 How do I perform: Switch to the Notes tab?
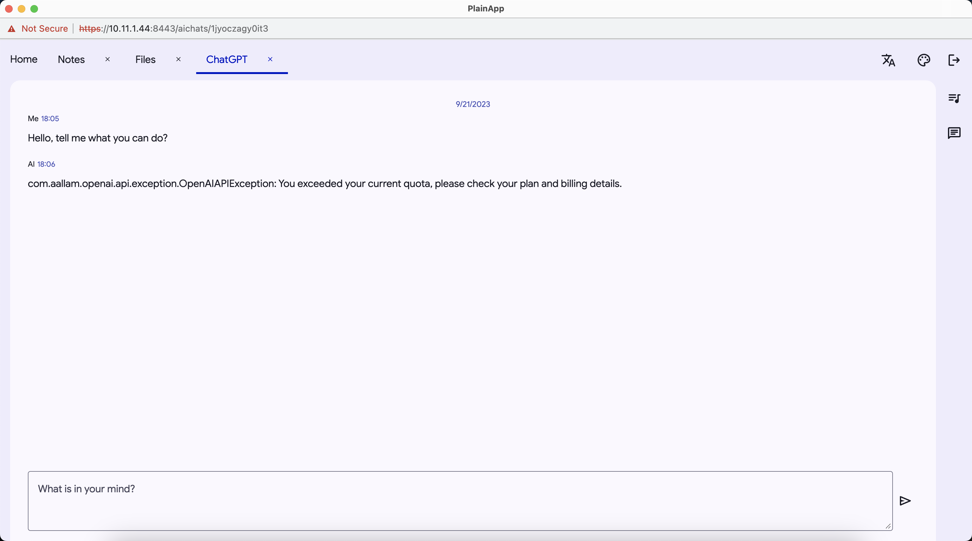point(71,59)
